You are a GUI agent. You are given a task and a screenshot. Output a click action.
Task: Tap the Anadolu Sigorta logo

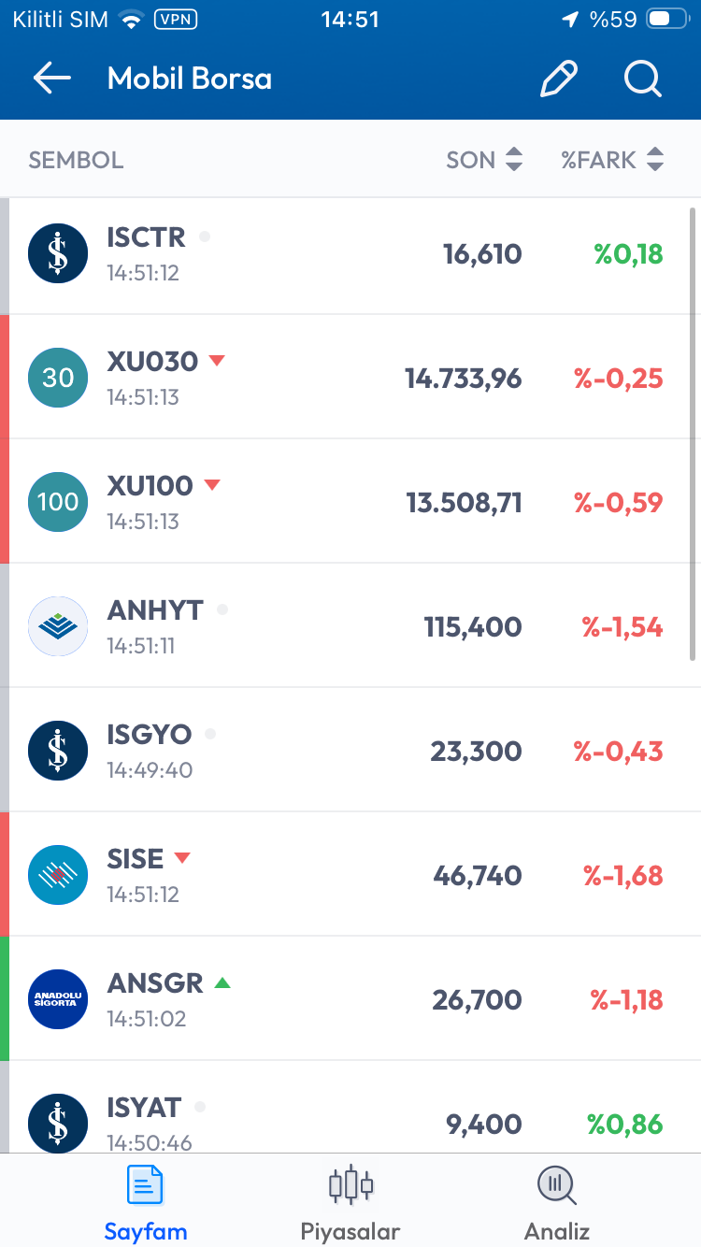click(x=58, y=999)
